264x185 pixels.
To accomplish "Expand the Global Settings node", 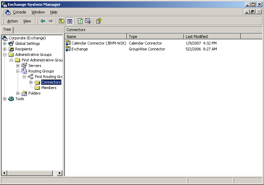I will [x=5, y=43].
